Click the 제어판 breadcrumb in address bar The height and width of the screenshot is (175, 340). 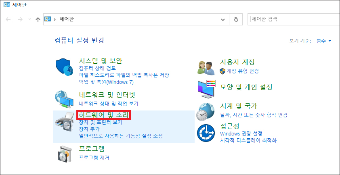click(67, 19)
